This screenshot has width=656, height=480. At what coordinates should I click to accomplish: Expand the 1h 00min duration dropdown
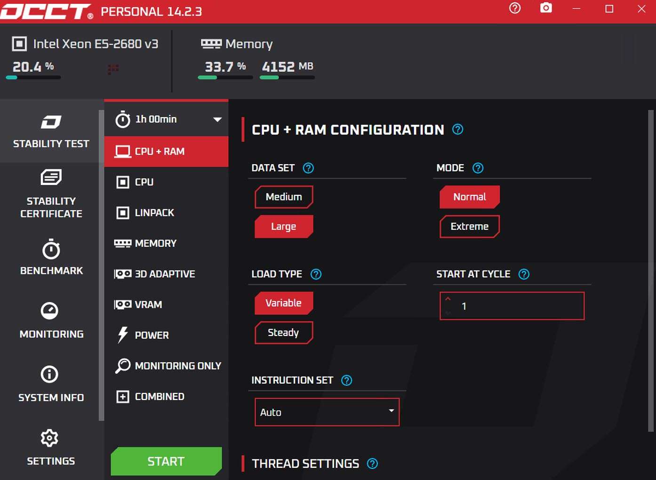pos(217,120)
